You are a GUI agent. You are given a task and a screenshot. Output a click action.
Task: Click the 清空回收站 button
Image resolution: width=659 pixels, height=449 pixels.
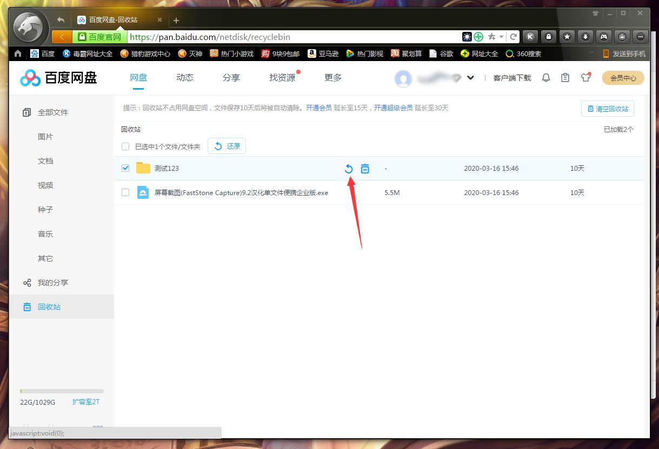pyautogui.click(x=607, y=108)
